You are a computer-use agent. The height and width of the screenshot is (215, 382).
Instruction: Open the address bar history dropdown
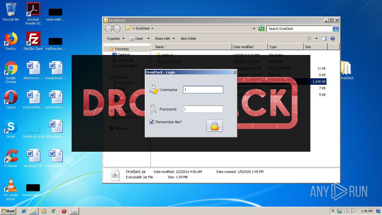click(x=254, y=29)
